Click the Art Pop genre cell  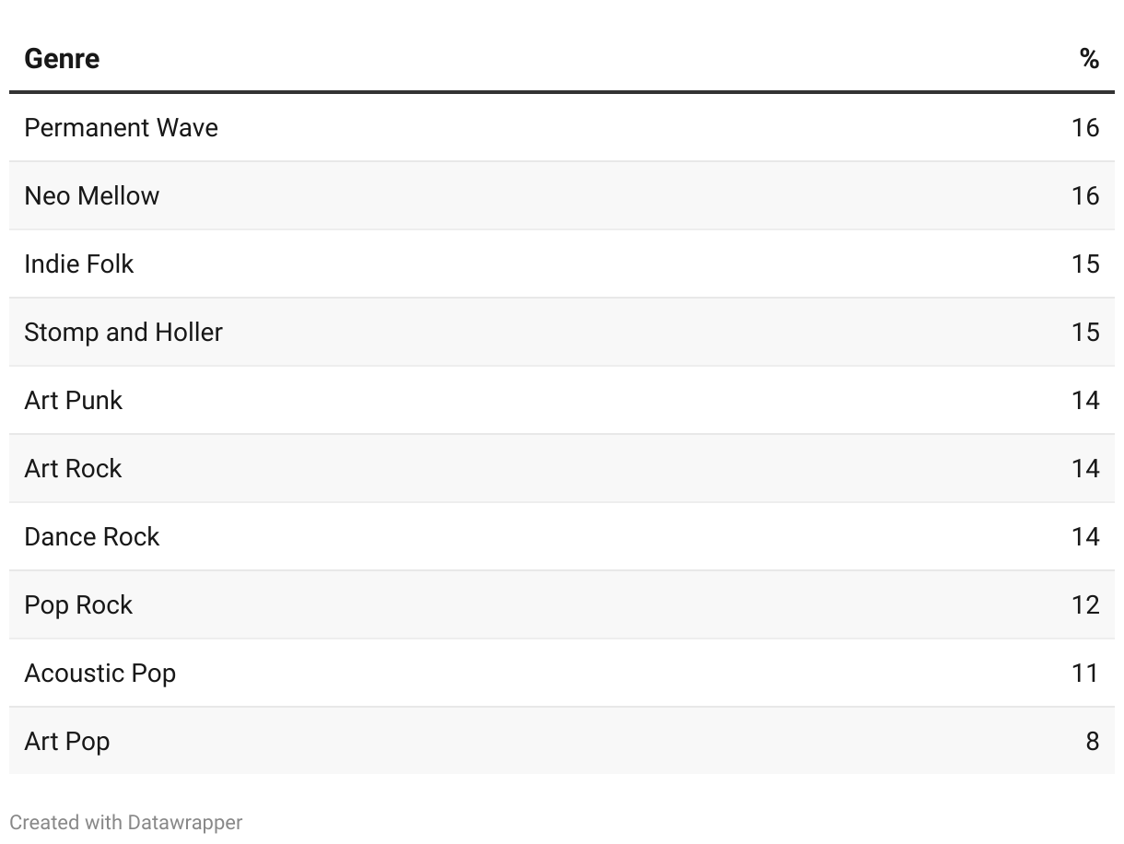[x=66, y=741]
